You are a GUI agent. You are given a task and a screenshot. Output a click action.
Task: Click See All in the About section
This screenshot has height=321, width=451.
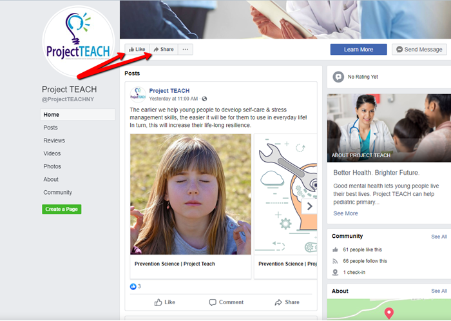click(439, 291)
